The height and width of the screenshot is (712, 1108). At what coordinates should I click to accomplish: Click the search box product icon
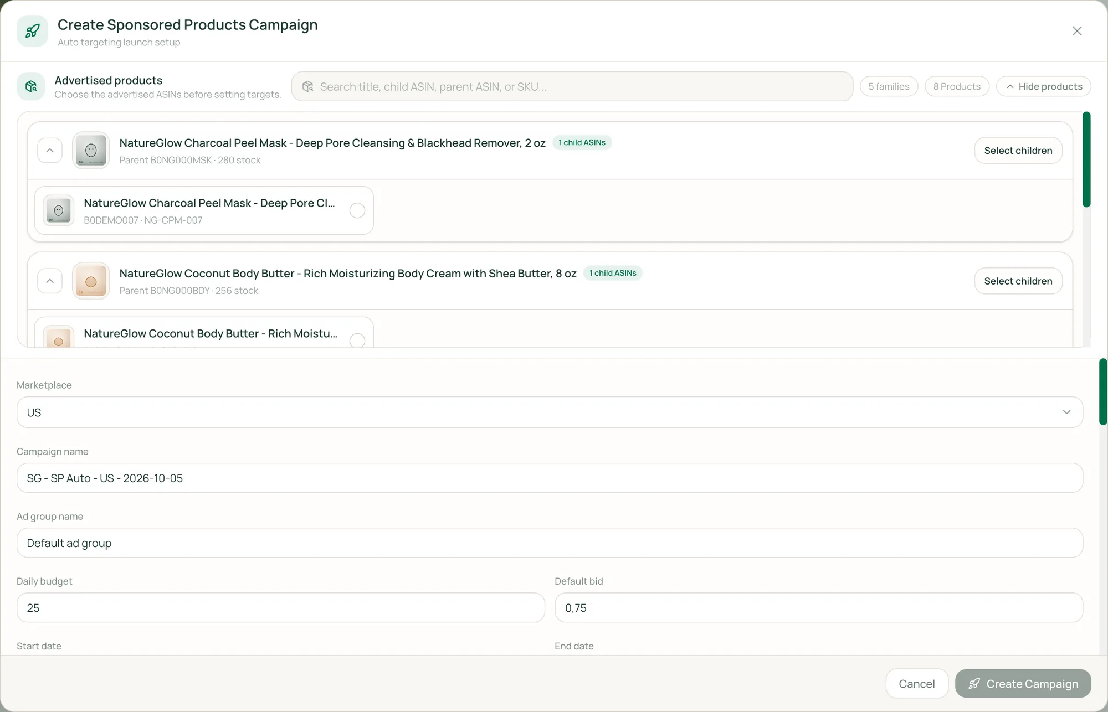308,86
